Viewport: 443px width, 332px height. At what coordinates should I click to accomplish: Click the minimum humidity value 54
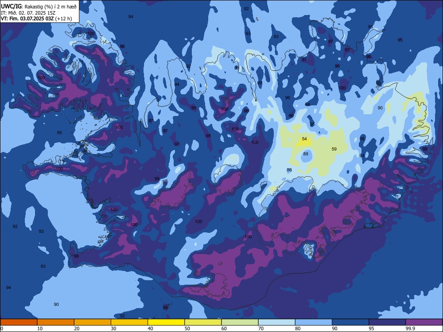pos(304,139)
